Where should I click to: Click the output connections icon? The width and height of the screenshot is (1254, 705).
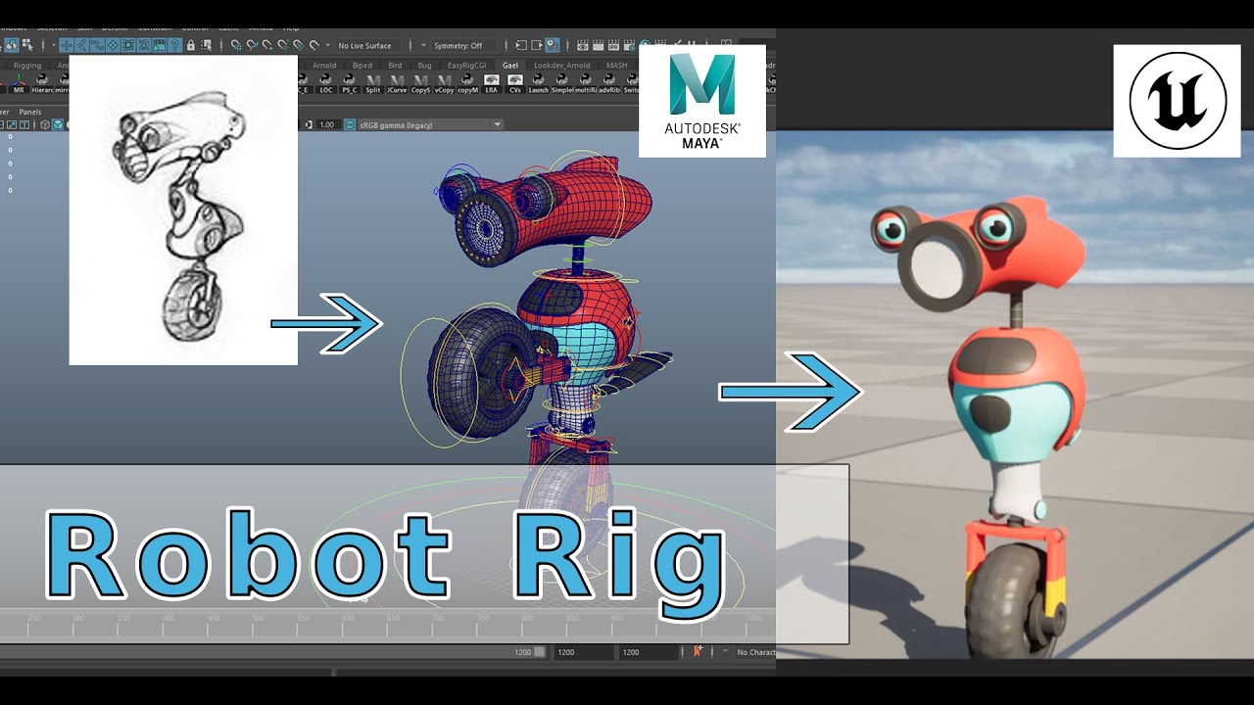click(x=537, y=45)
